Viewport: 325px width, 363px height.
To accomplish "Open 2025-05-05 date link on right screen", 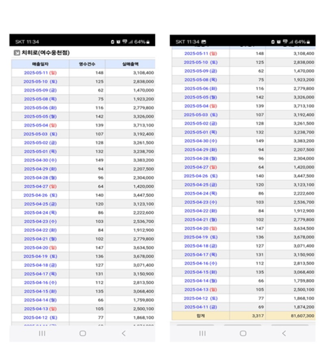I will 201,97.
